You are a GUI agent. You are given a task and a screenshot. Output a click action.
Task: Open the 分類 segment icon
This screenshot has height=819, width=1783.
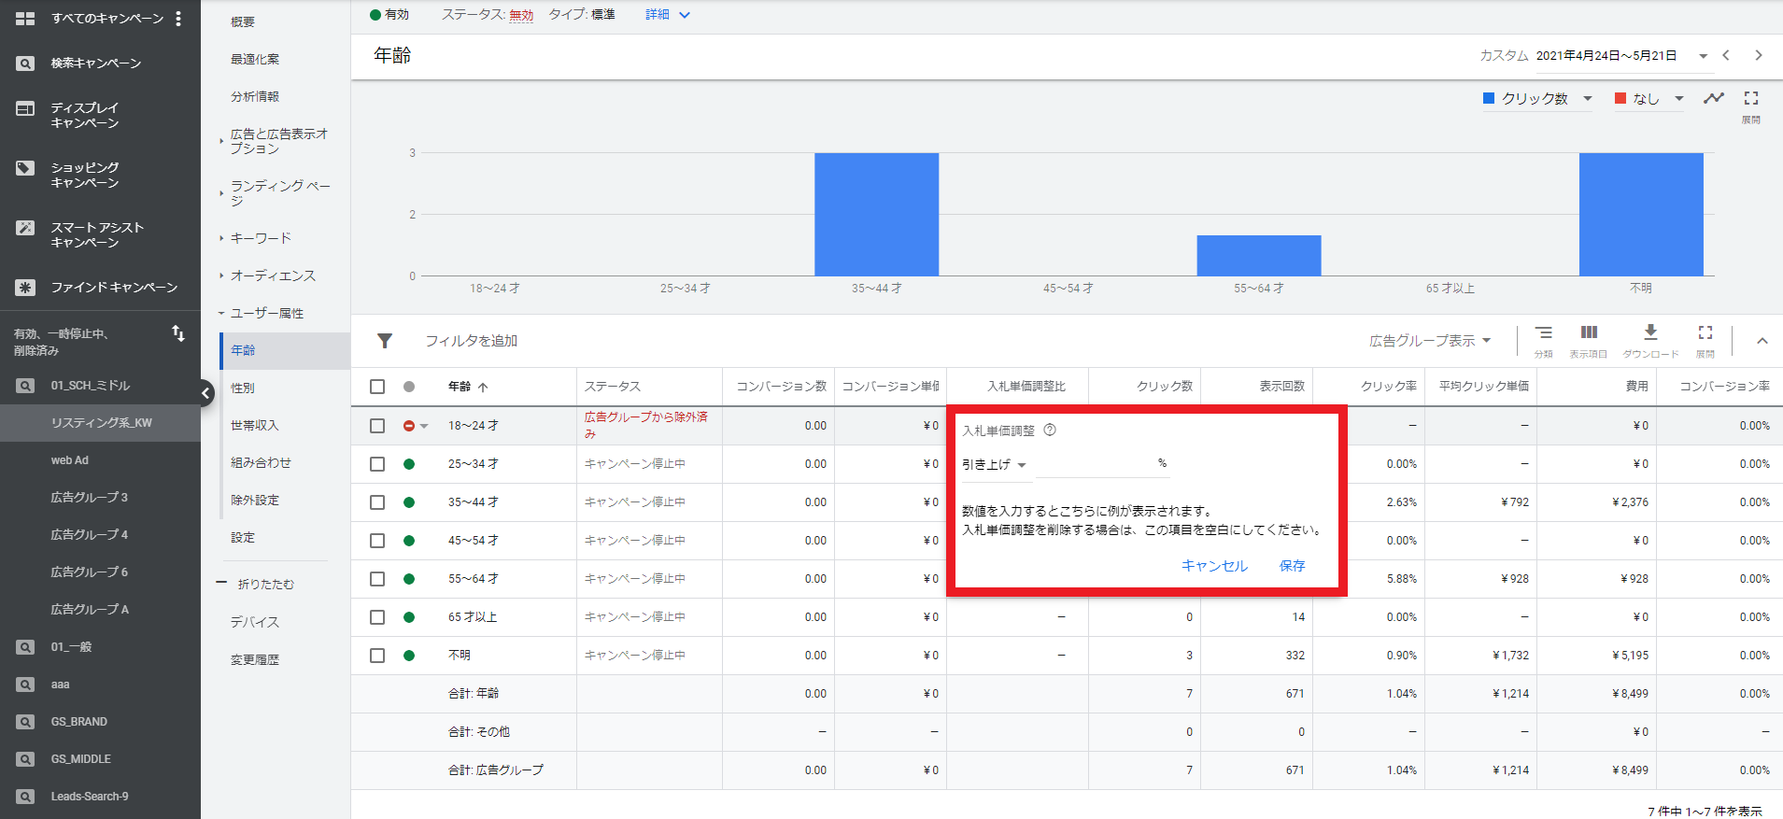point(1544,333)
